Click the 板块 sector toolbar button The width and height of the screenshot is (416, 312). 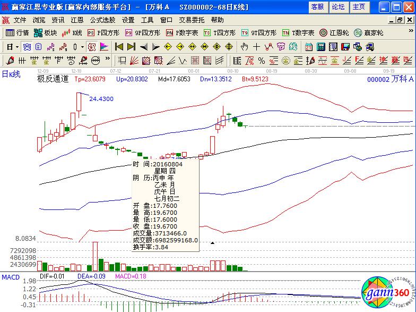[46, 32]
